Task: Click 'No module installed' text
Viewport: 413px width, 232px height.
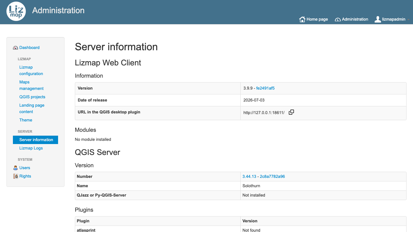Action: click(x=93, y=140)
